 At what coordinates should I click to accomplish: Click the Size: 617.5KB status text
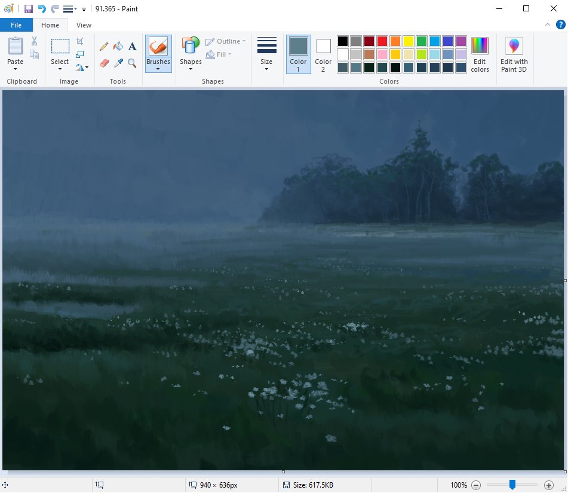313,485
